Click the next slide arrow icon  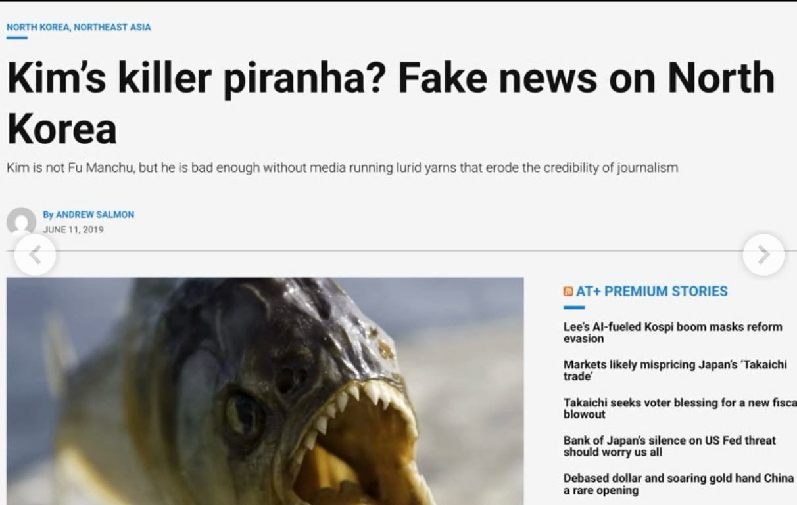coord(763,255)
